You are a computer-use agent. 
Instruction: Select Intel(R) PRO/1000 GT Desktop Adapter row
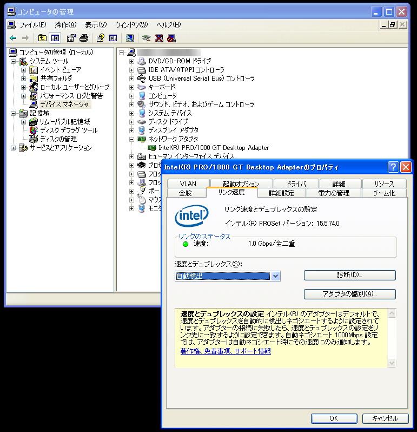214,148
